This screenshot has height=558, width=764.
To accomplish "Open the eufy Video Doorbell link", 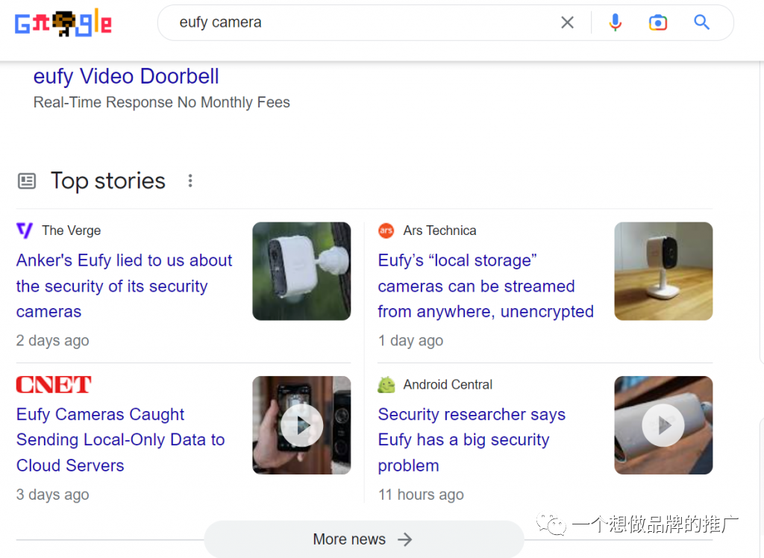I will (125, 76).
